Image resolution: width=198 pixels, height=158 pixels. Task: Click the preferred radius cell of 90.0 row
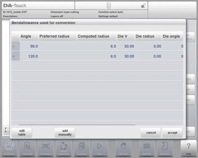58,46
